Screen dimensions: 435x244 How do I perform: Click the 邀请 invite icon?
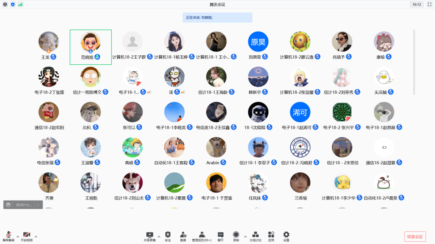pyautogui.click(x=183, y=236)
